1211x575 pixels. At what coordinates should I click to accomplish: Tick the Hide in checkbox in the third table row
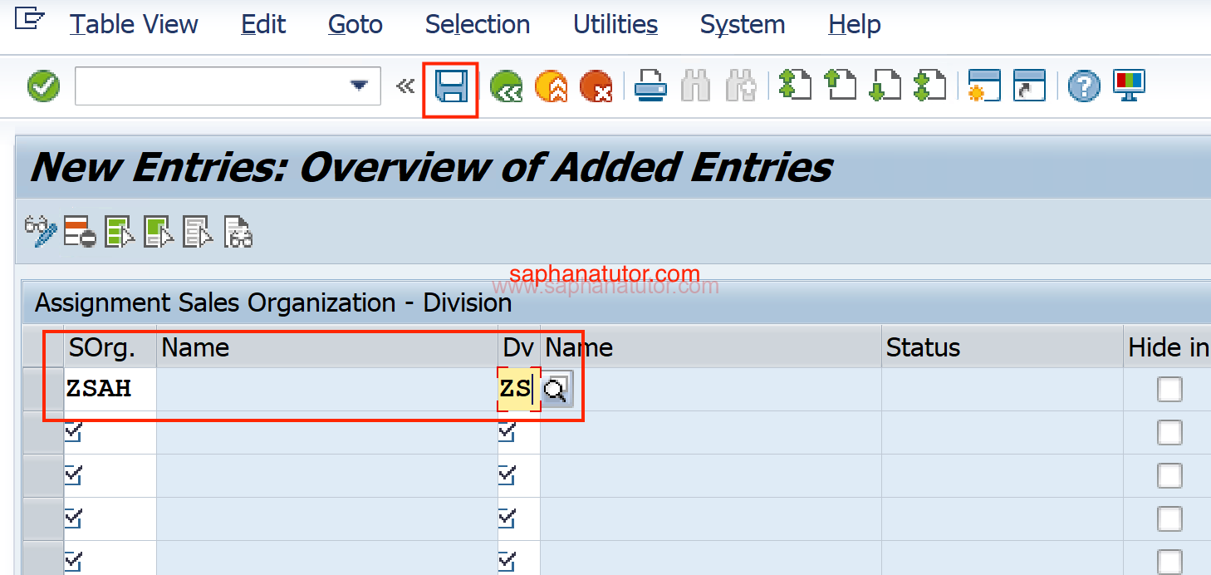1169,476
